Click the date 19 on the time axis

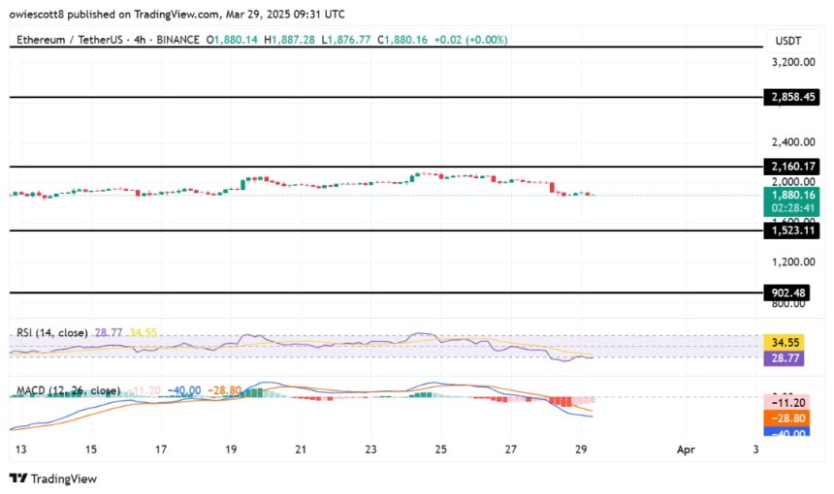click(x=232, y=449)
